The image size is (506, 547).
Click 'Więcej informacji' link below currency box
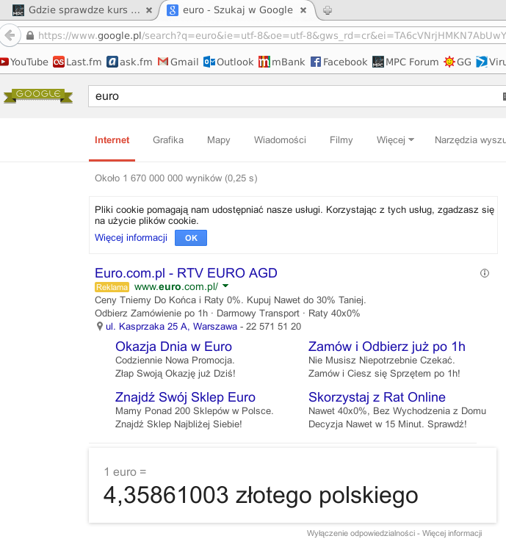(452, 533)
